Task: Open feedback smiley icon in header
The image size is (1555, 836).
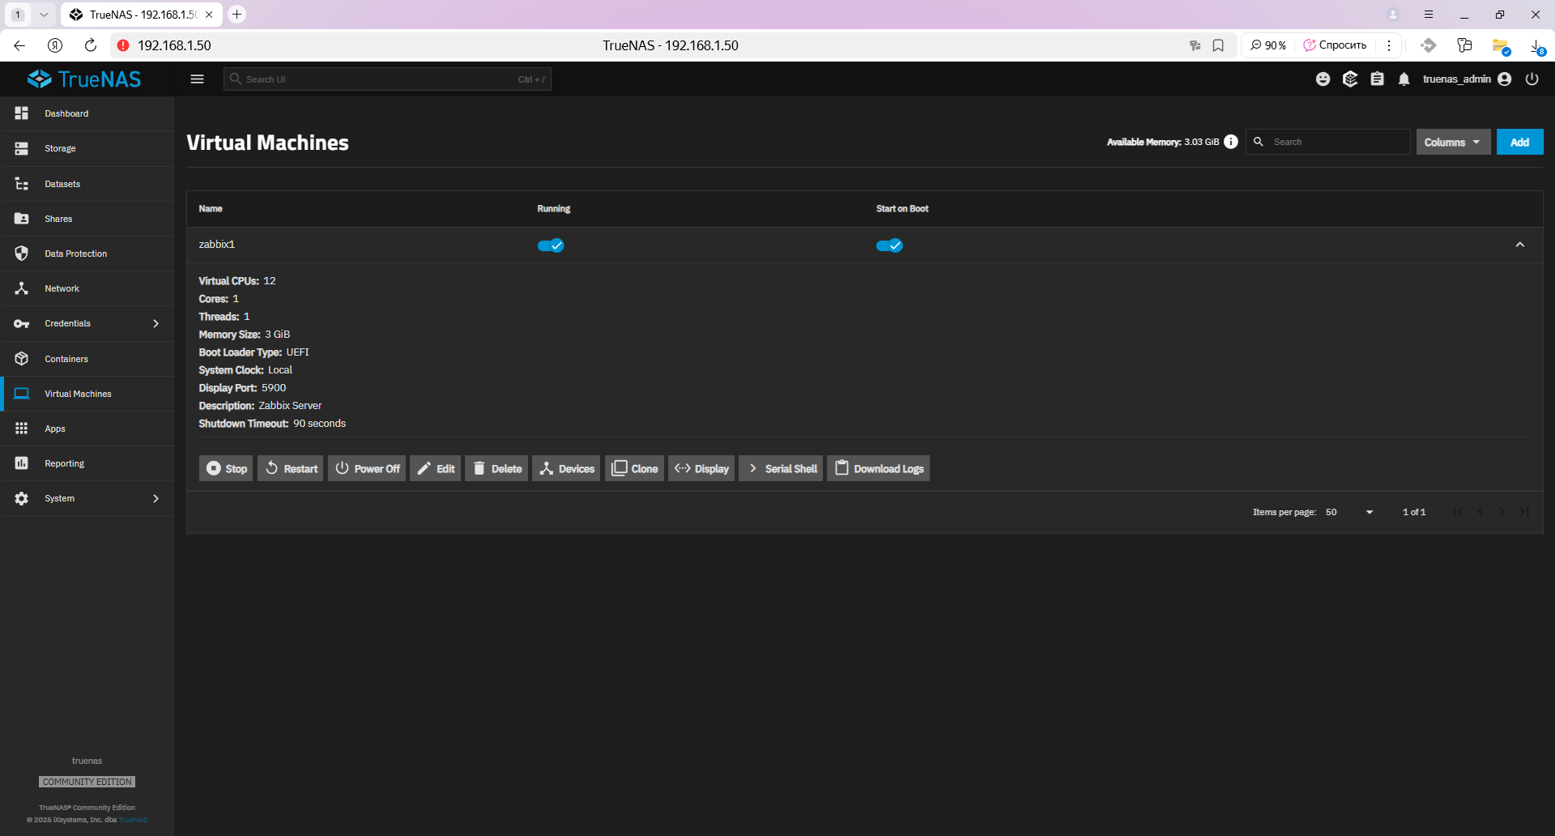Action: click(x=1323, y=79)
